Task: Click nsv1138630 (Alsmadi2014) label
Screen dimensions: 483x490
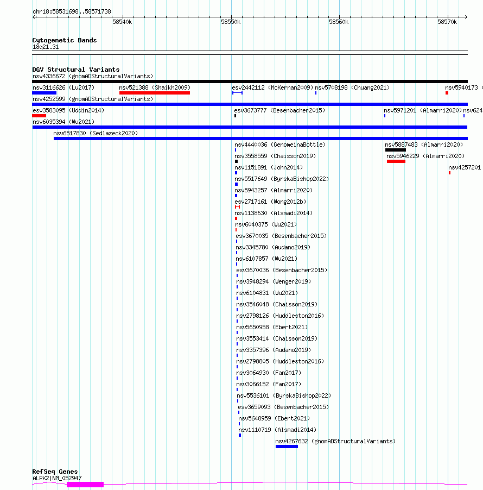Action: point(274,213)
